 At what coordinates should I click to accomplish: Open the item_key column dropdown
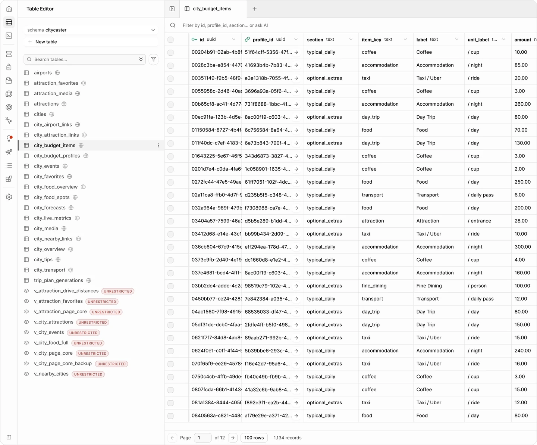[x=405, y=40]
